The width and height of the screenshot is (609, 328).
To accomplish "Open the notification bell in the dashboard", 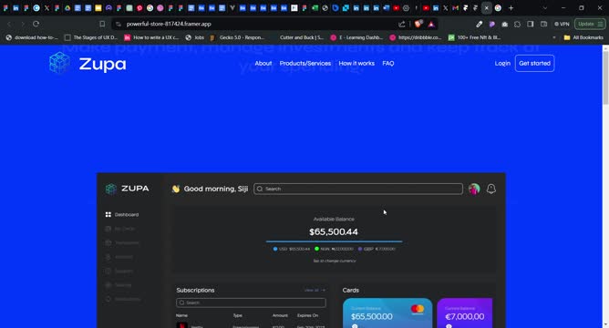I will point(490,189).
